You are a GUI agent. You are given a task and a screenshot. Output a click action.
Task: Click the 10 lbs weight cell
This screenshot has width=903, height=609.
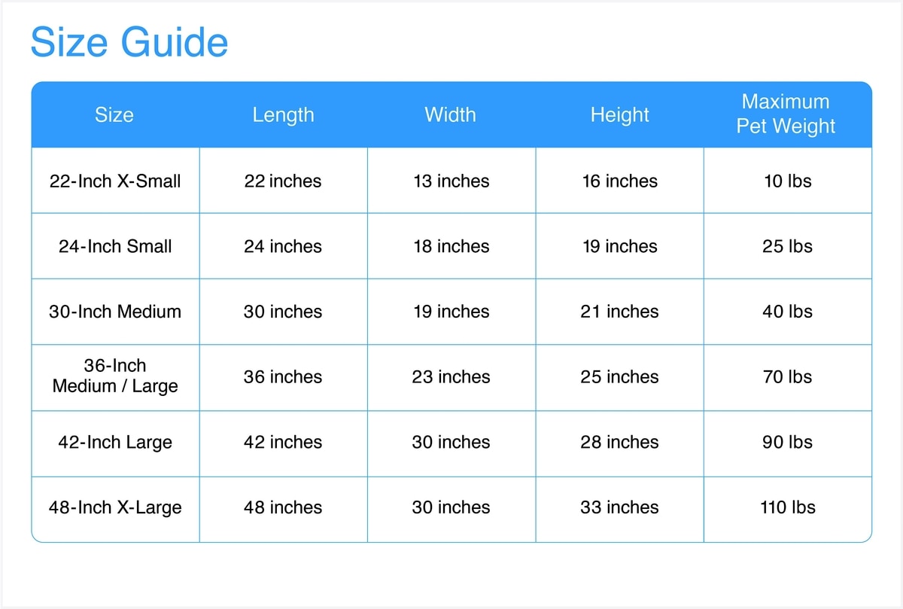(787, 181)
